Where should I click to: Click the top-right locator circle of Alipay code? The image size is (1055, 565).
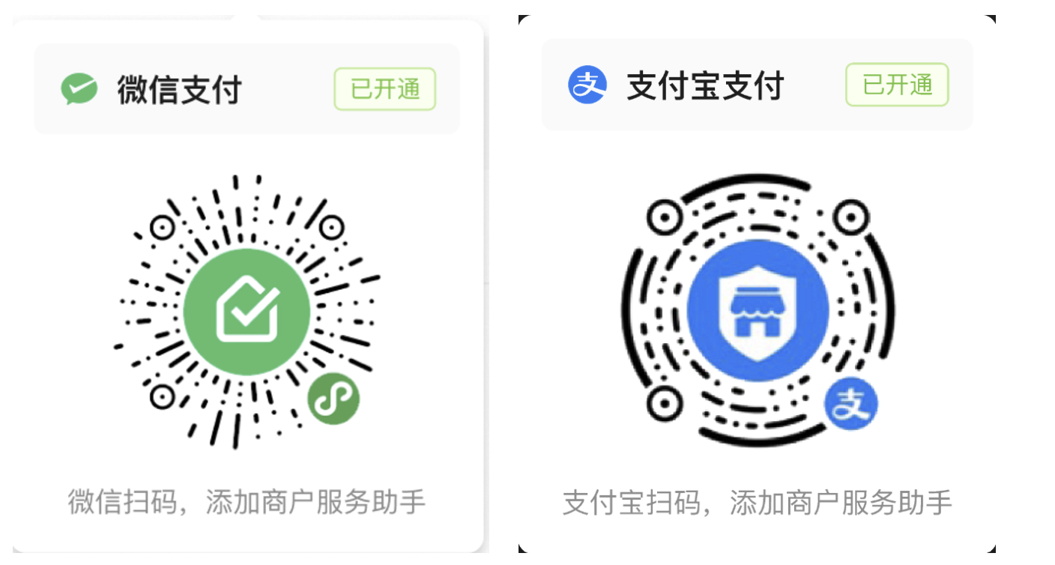click(850, 218)
